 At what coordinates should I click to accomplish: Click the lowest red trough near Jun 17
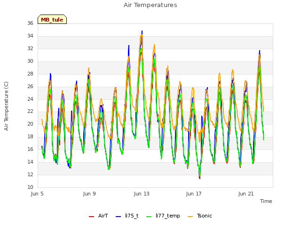[200, 178]
